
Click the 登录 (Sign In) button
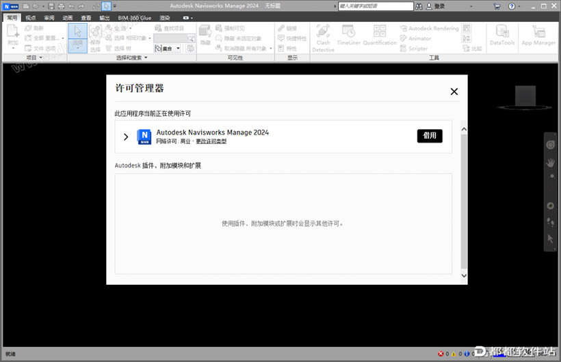(x=435, y=6)
